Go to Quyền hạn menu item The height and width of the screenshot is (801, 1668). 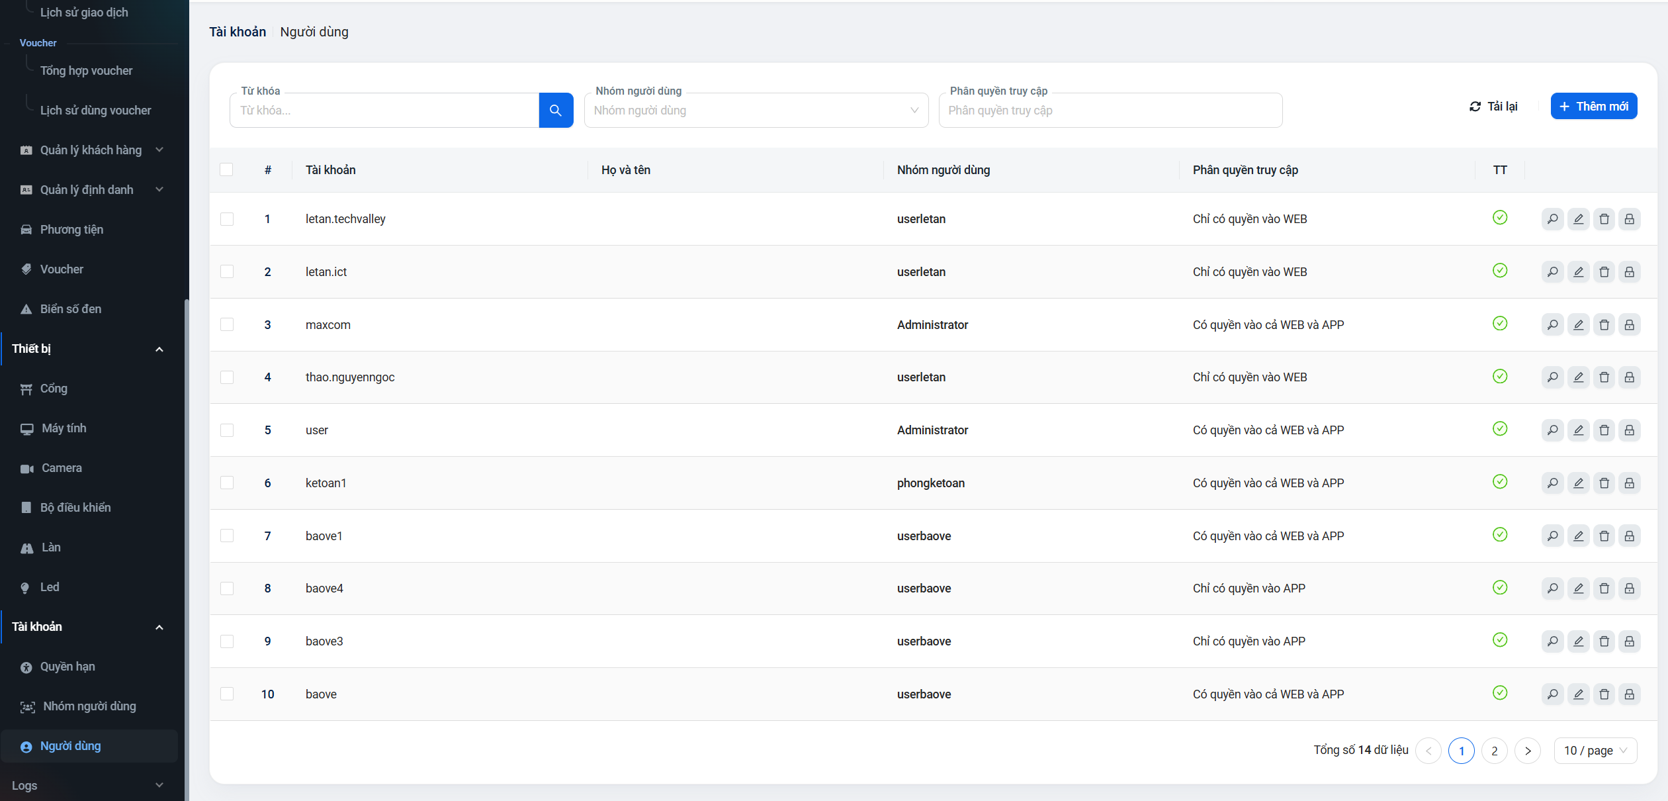tap(67, 667)
